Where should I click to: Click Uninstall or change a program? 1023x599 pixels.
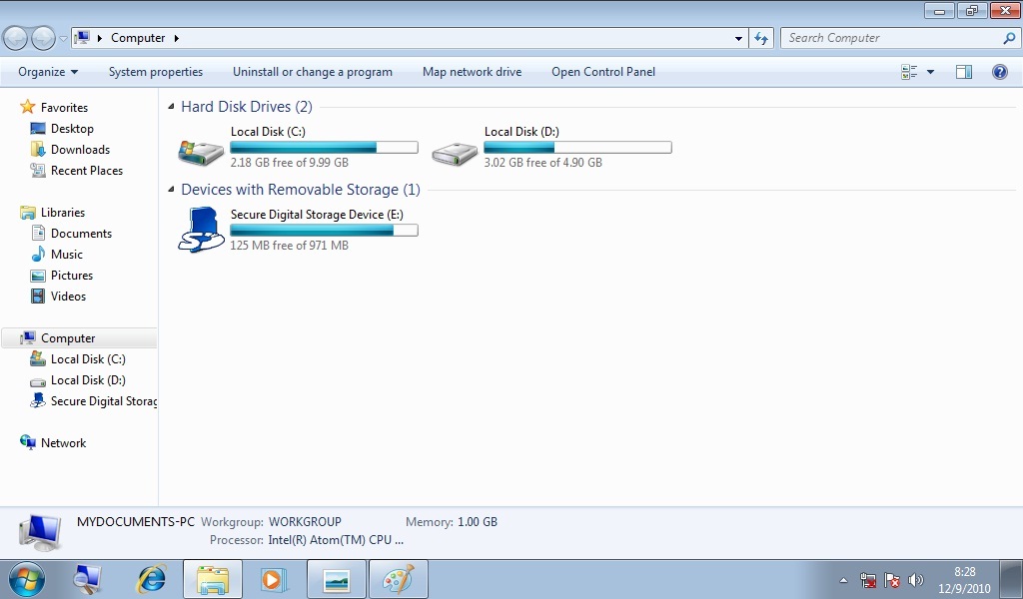pyautogui.click(x=313, y=72)
